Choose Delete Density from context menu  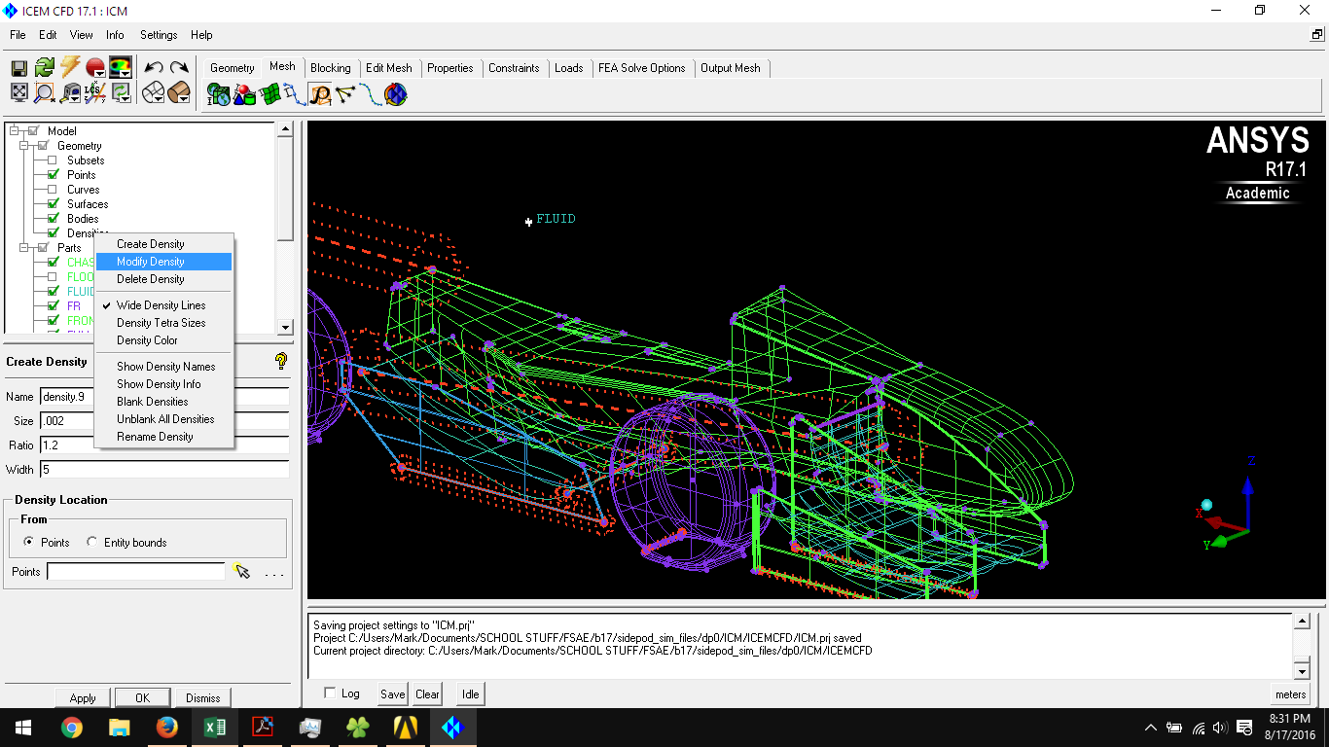point(163,279)
